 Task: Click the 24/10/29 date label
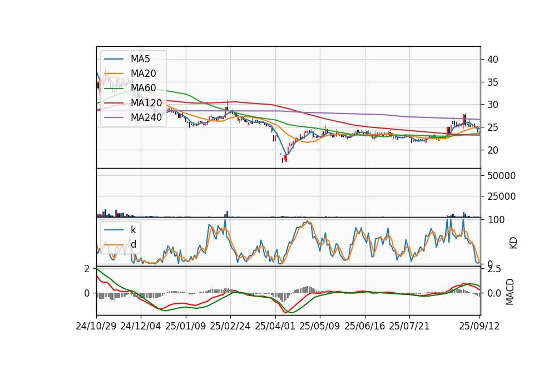96,326
